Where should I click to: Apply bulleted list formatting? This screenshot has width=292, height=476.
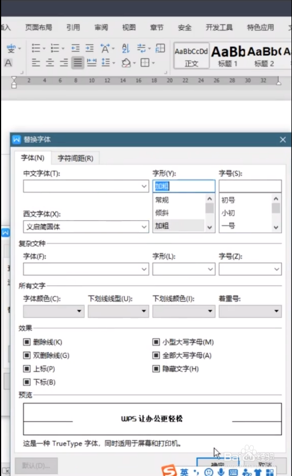click(36, 48)
